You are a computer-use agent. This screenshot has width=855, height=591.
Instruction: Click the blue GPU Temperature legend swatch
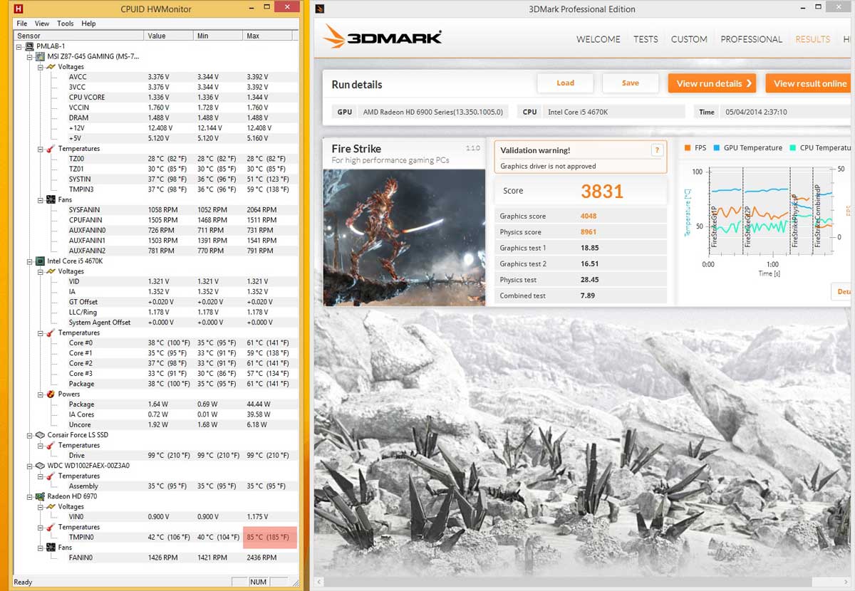pos(716,148)
